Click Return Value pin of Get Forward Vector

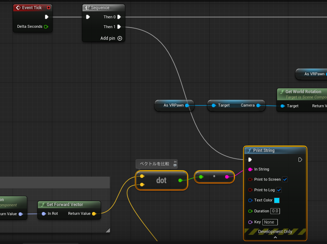tap(94, 214)
